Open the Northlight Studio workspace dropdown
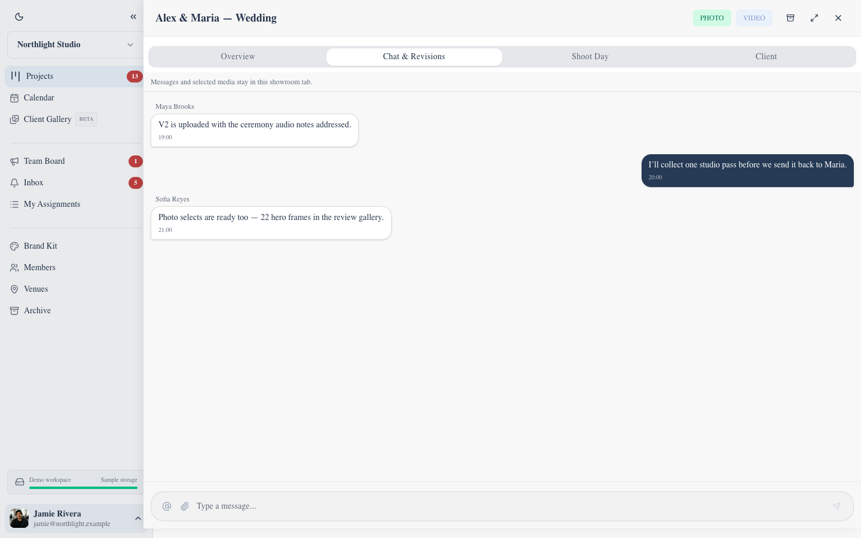The width and height of the screenshot is (861, 538). [x=75, y=45]
